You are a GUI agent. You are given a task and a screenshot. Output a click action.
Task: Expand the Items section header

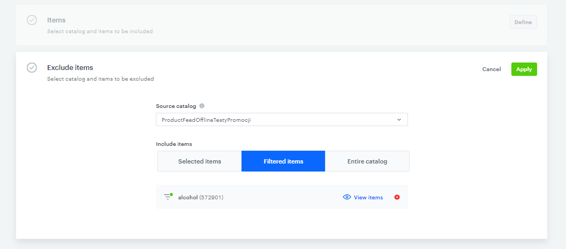click(x=56, y=20)
